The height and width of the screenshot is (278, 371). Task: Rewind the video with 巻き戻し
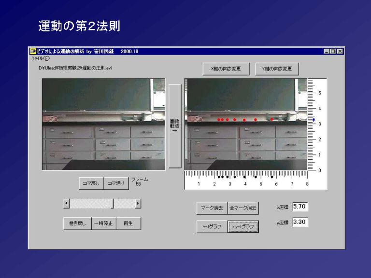tap(77, 224)
